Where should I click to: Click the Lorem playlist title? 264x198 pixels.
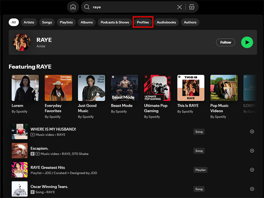pyautogui.click(x=17, y=106)
